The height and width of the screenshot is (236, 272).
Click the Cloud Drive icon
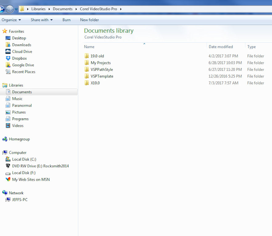[x=8, y=52]
